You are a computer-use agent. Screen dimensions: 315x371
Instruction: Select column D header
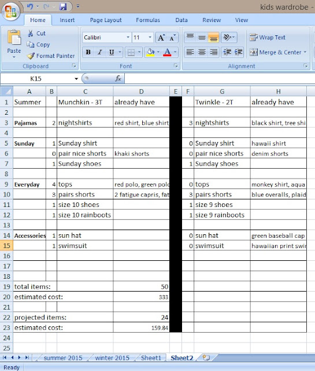142,92
